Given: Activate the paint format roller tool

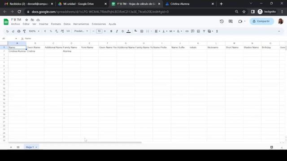Looking at the screenshot, I should pyautogui.click(x=24, y=31).
